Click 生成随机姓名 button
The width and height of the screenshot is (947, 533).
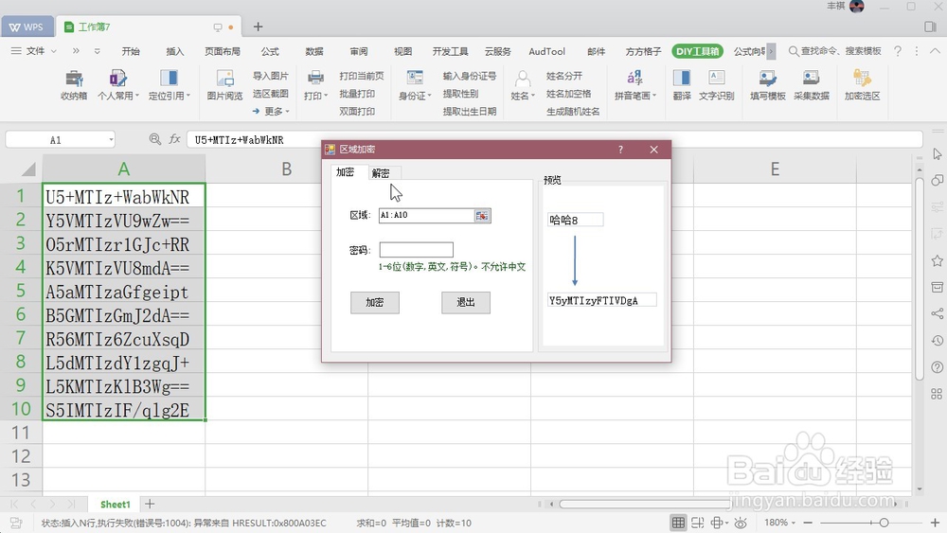[x=573, y=112]
